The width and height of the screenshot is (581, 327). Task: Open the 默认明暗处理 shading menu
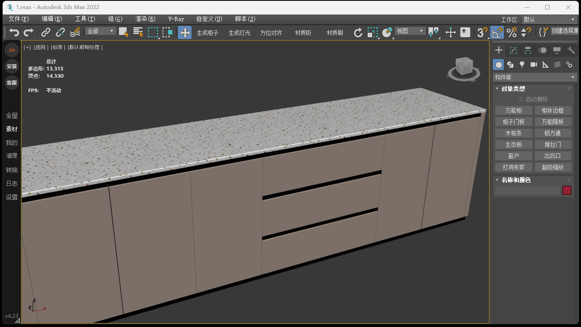coord(85,47)
